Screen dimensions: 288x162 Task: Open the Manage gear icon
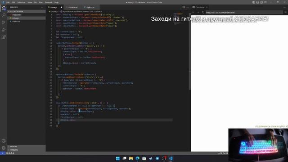(x=4, y=148)
